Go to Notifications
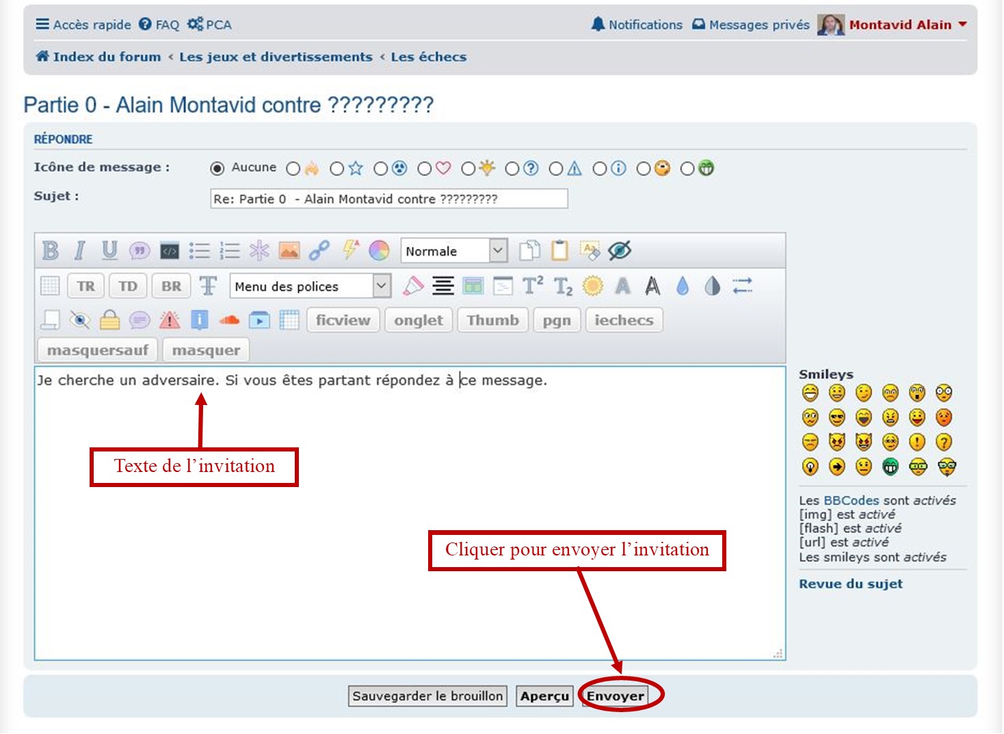 click(637, 25)
